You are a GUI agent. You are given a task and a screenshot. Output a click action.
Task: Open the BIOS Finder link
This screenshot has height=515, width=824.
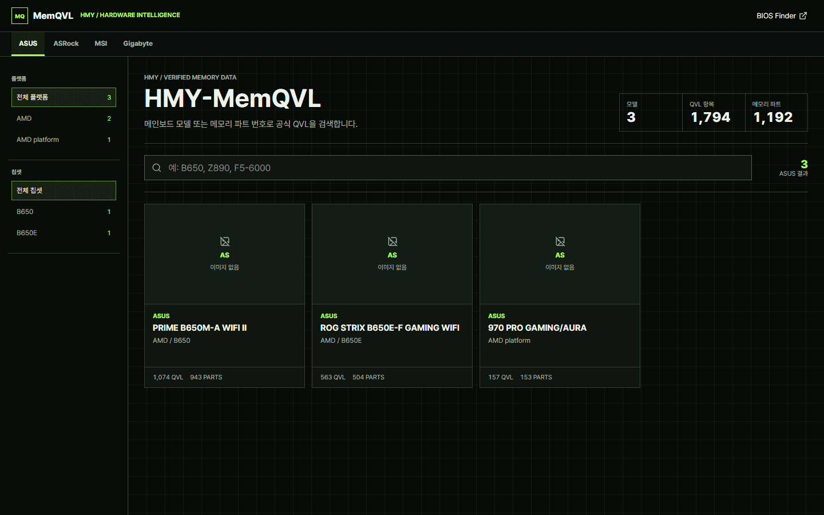coord(781,16)
